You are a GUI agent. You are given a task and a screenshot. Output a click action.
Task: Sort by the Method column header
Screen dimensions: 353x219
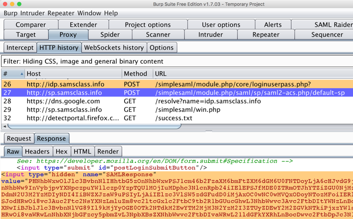(x=137, y=73)
